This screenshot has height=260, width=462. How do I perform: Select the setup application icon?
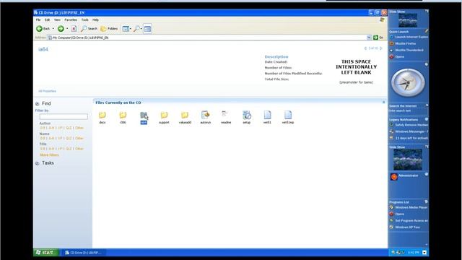(247, 117)
